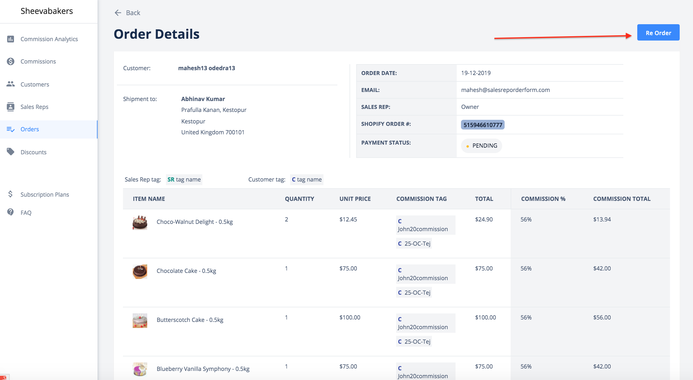
Task: Click the Subscription Plans dollar icon
Action: coord(11,194)
